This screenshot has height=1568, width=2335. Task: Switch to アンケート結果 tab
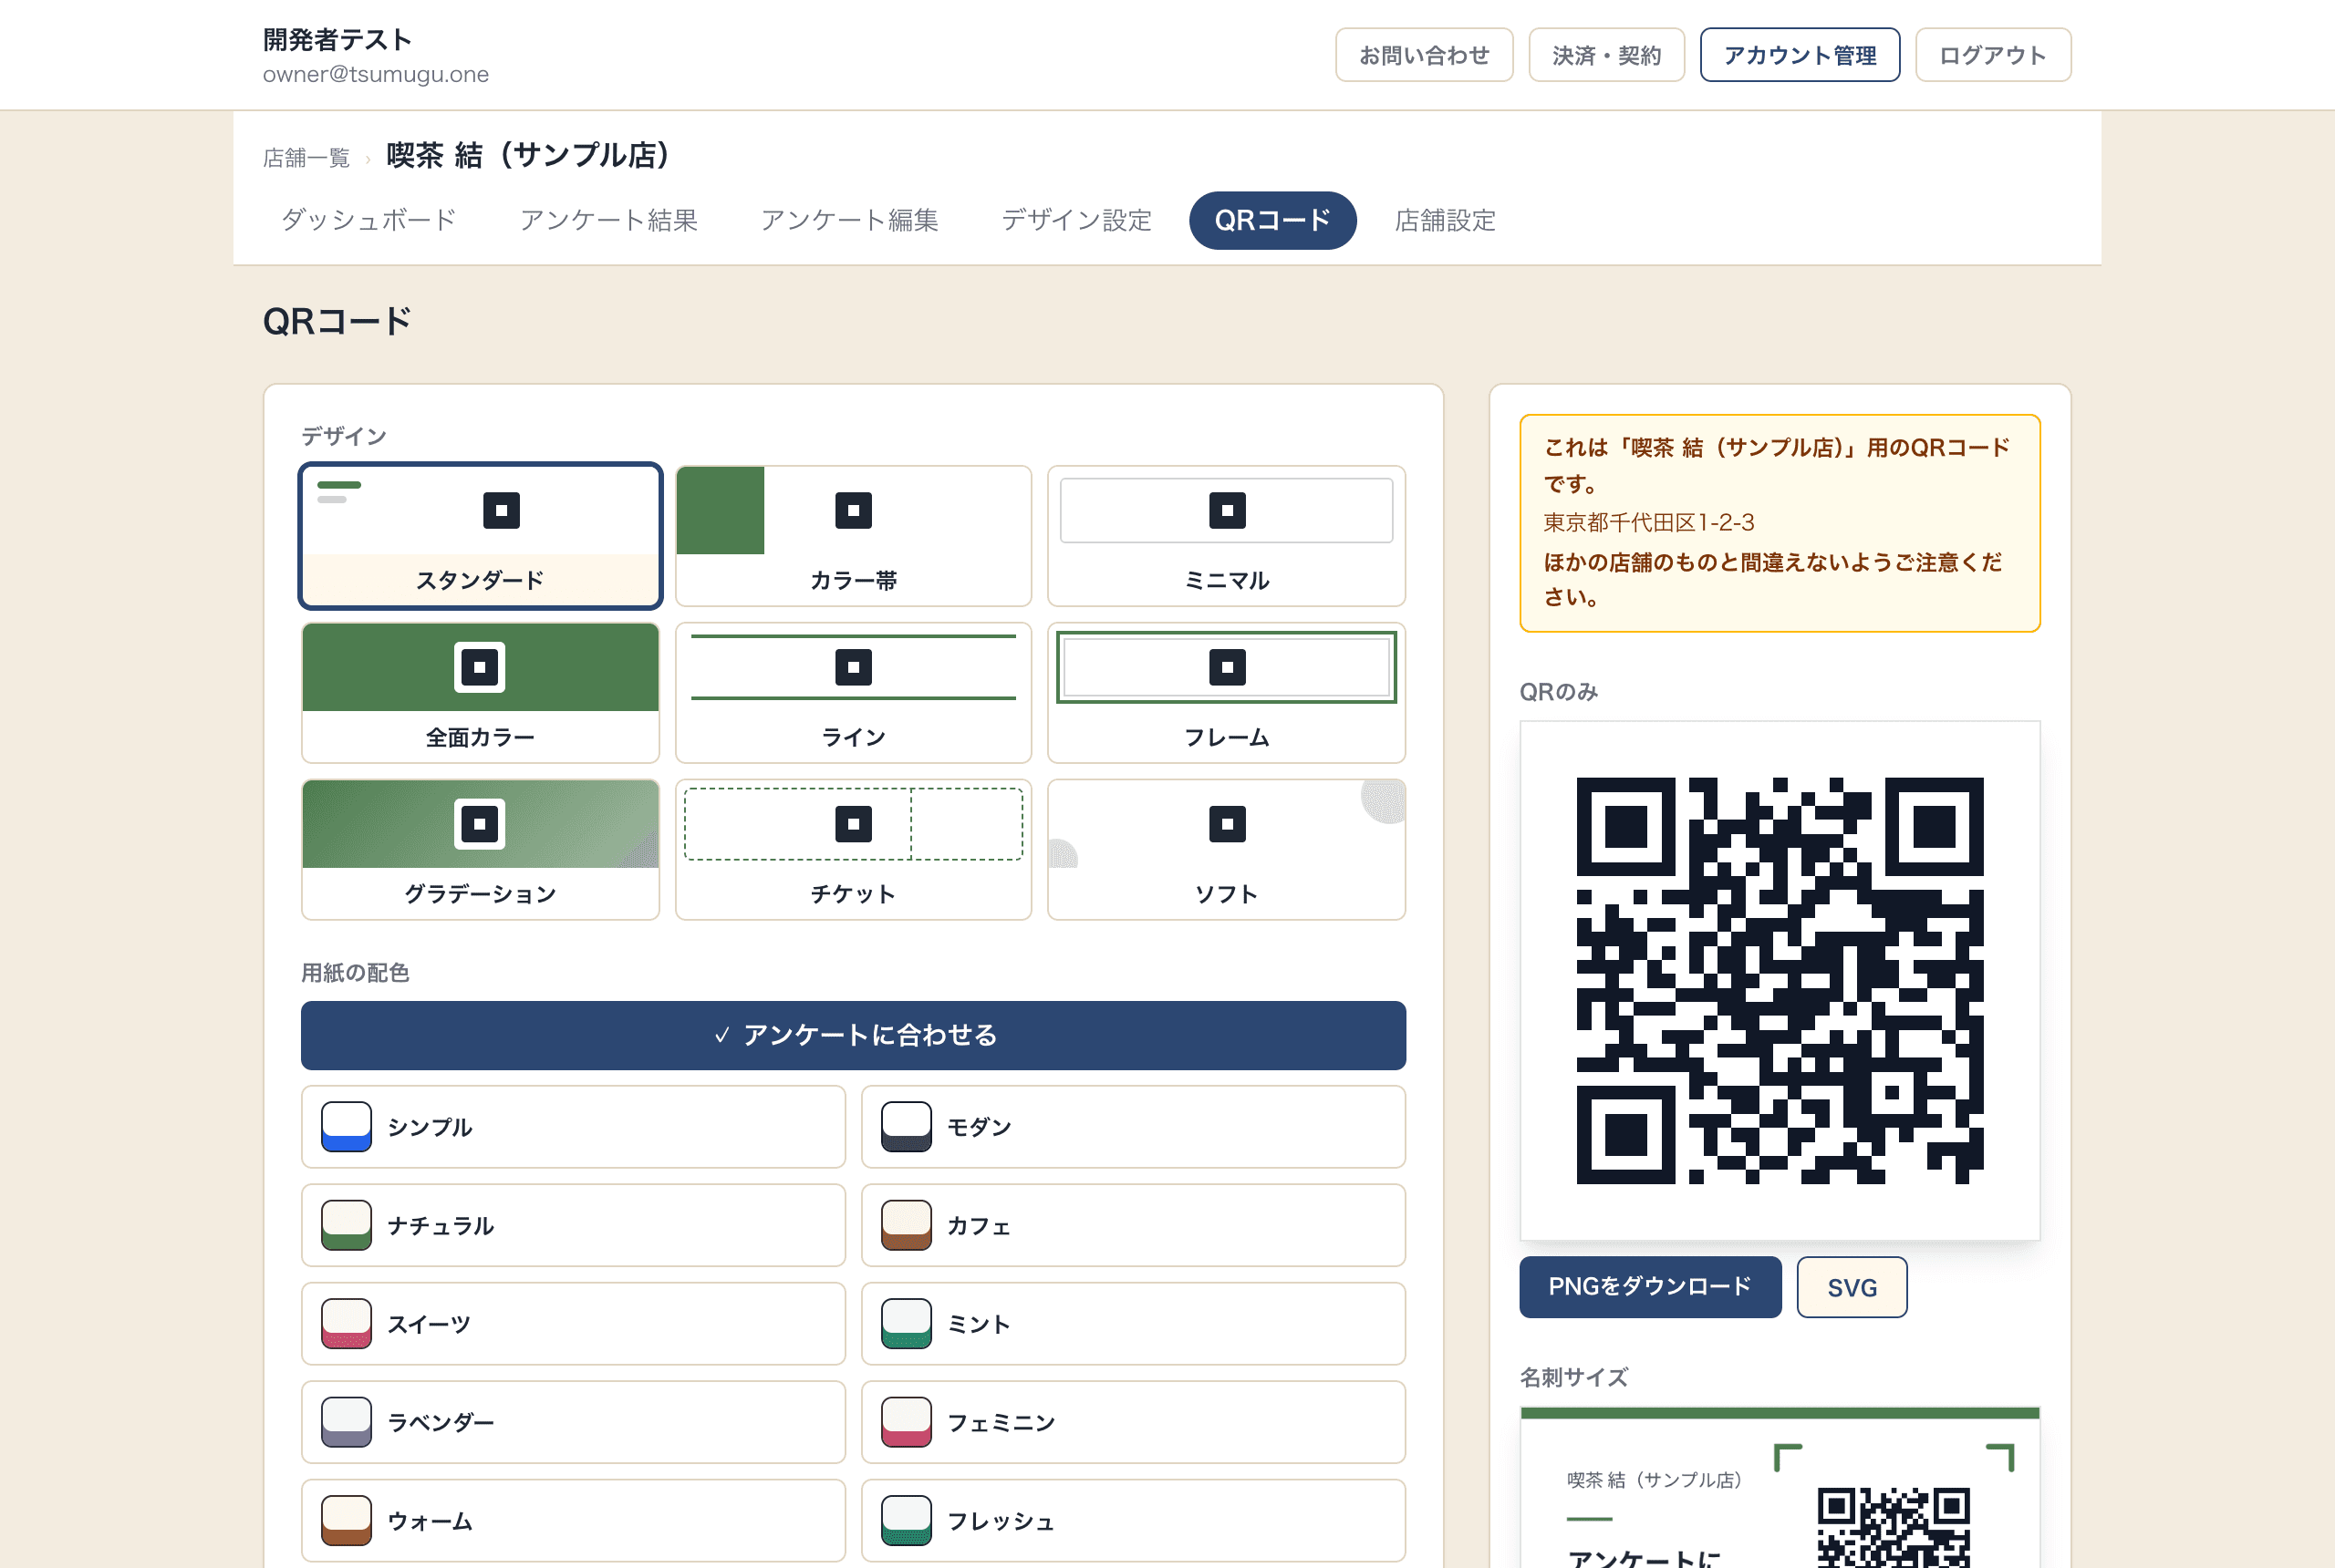click(608, 220)
